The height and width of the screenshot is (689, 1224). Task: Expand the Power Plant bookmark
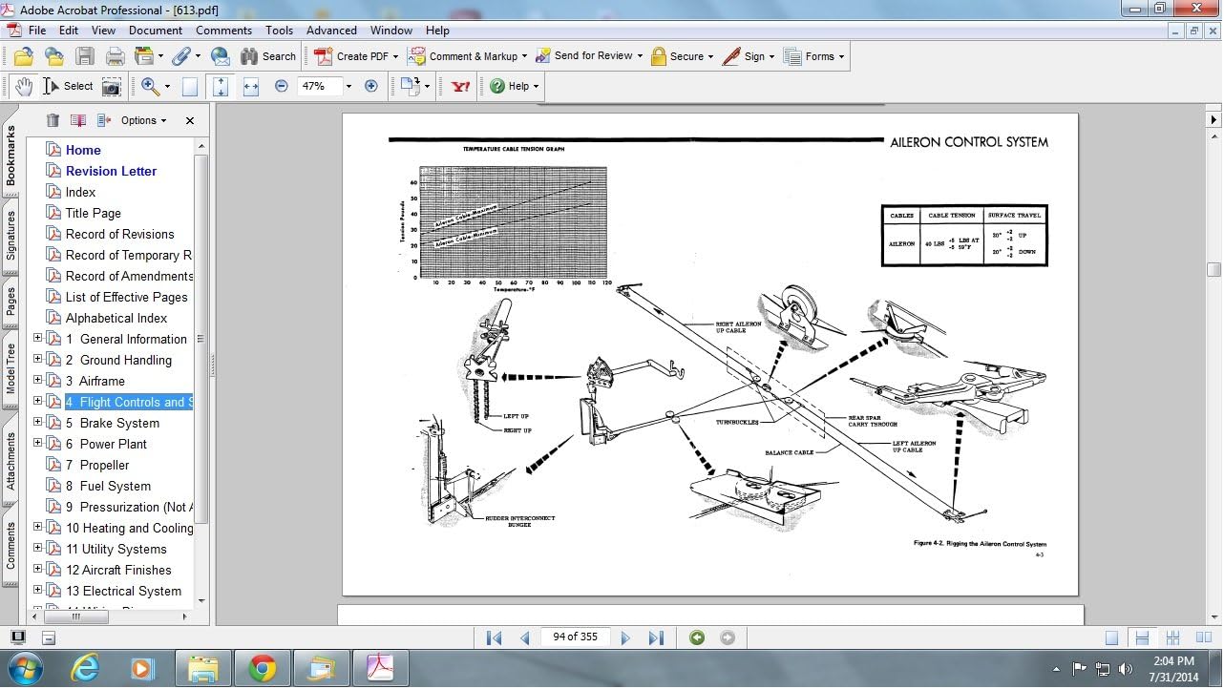[38, 443]
